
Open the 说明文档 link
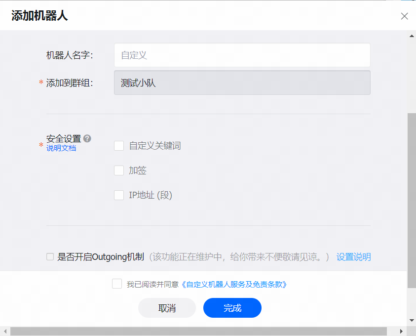61,148
